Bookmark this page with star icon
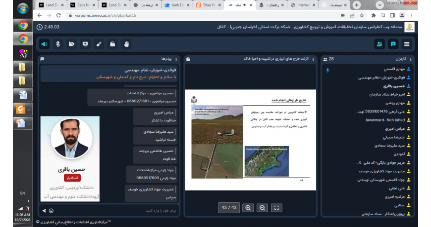The width and height of the screenshot is (431, 227). point(362,15)
